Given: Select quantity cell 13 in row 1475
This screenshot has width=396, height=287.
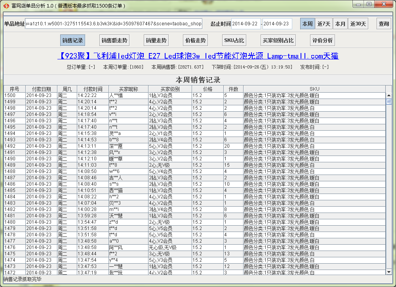Looking at the screenshot, I should [233, 254].
